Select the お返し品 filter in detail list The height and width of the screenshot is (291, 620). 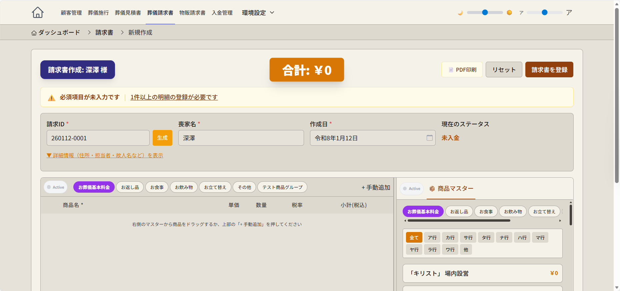coord(130,187)
